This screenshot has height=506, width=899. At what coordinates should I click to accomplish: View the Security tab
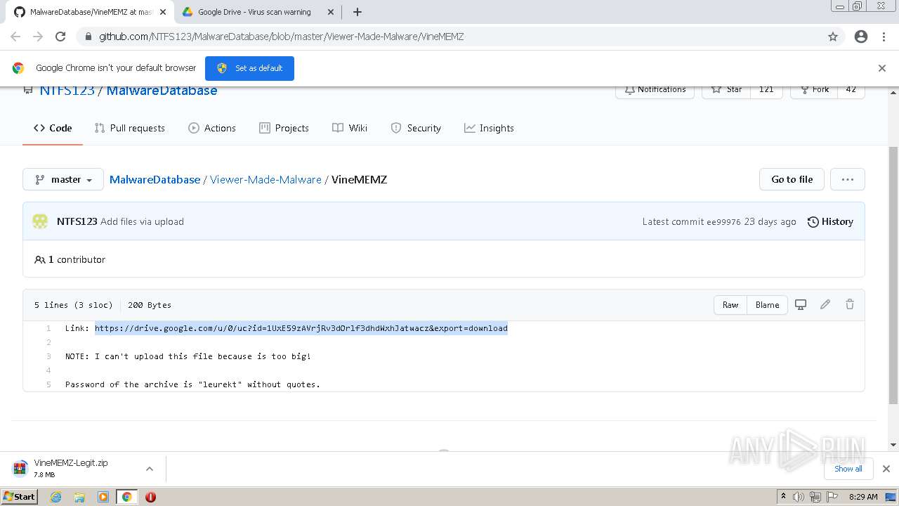[x=416, y=128]
